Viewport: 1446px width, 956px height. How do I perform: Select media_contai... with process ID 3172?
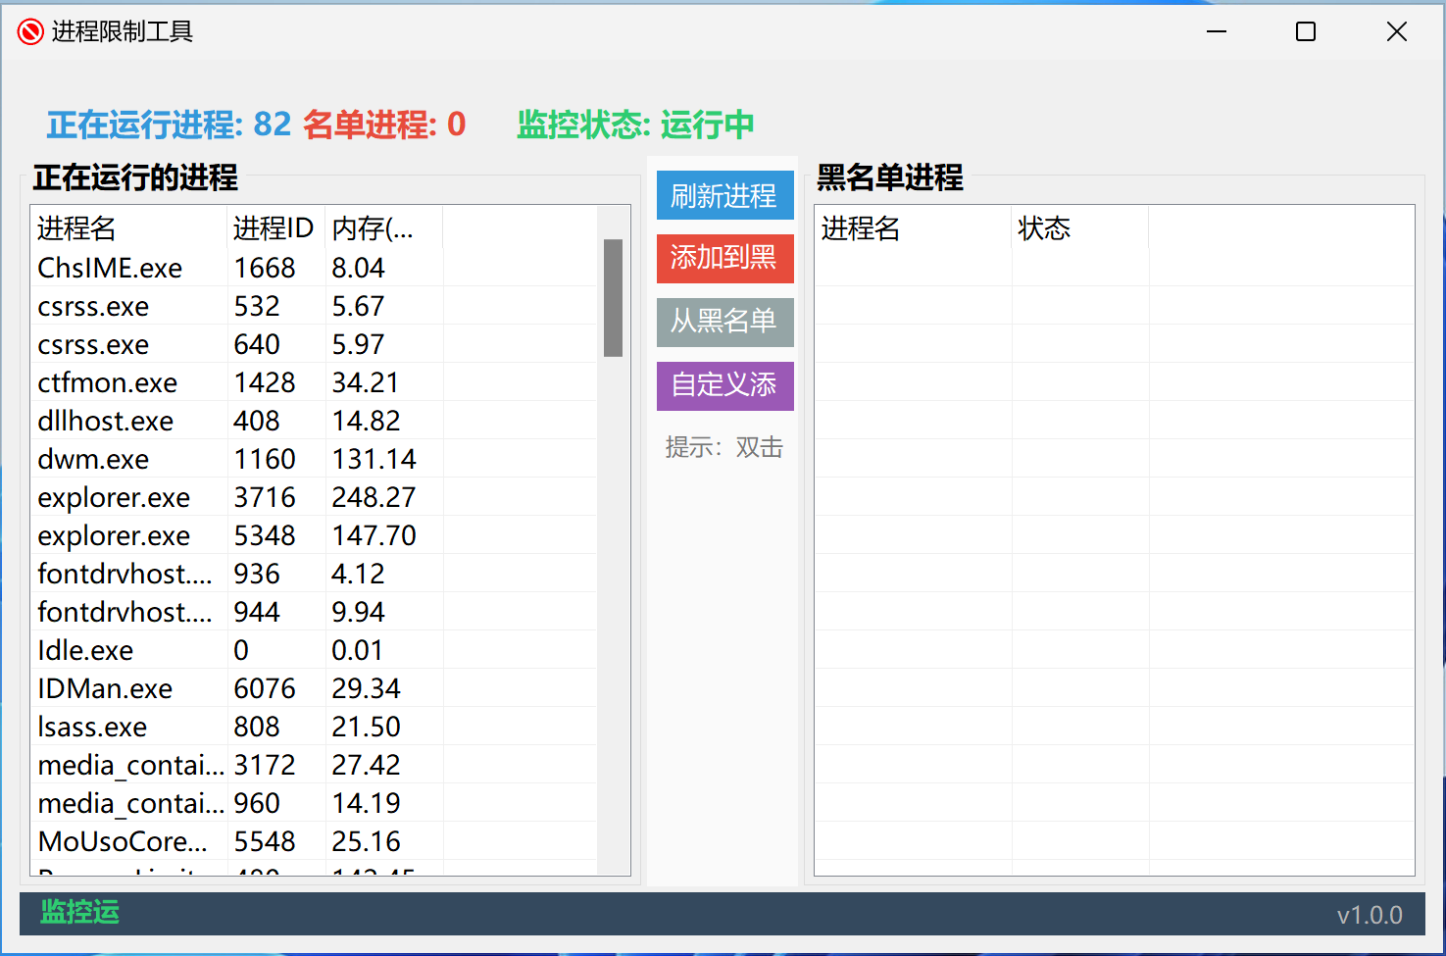(x=314, y=765)
